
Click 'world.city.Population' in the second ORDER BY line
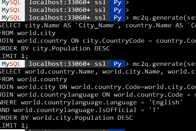click(73, 118)
